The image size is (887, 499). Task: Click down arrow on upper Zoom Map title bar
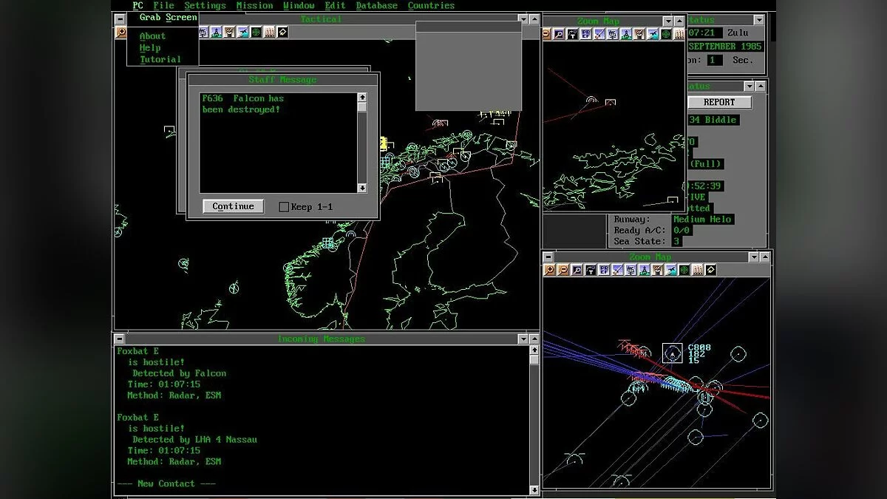pos(668,21)
